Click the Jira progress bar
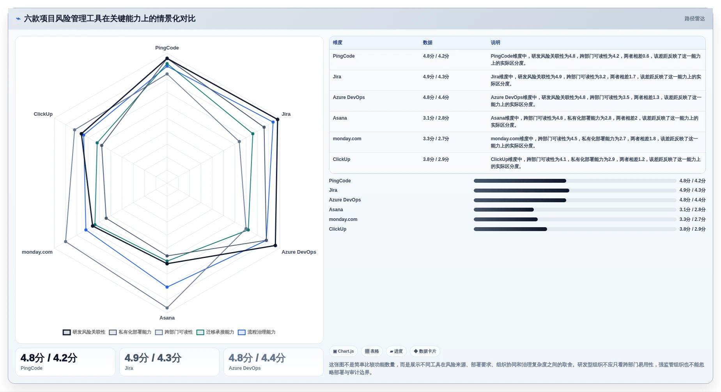Viewport: 721px width, 392px height. [x=575, y=191]
